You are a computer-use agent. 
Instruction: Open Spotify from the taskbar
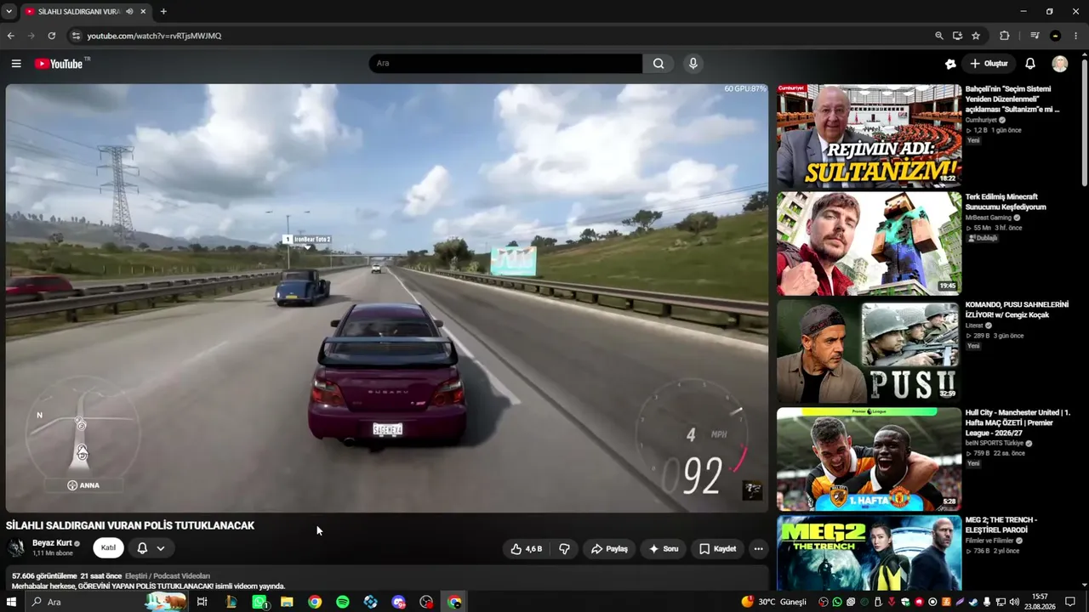coord(342,602)
